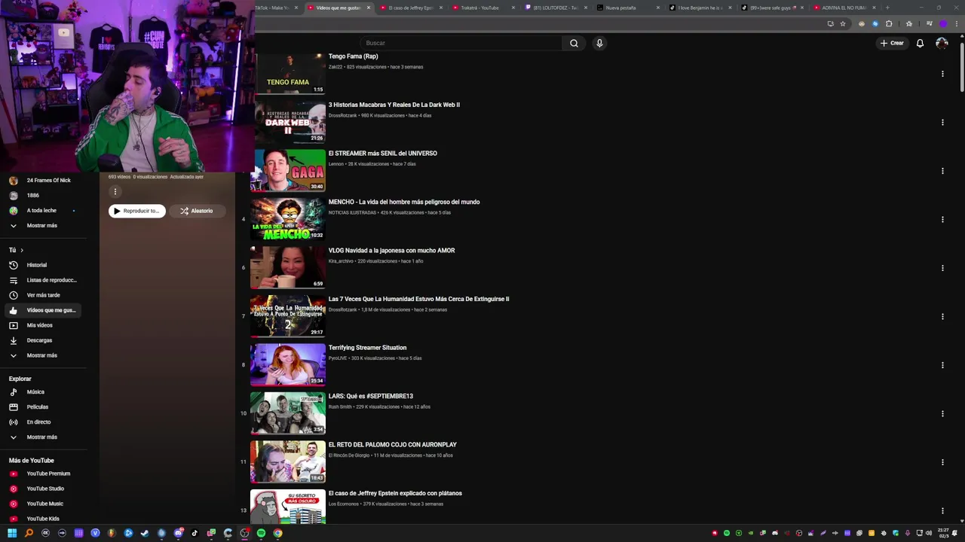Open options for EL RETO DEL PALOMO COJO
The height and width of the screenshot is (542, 965).
(942, 462)
